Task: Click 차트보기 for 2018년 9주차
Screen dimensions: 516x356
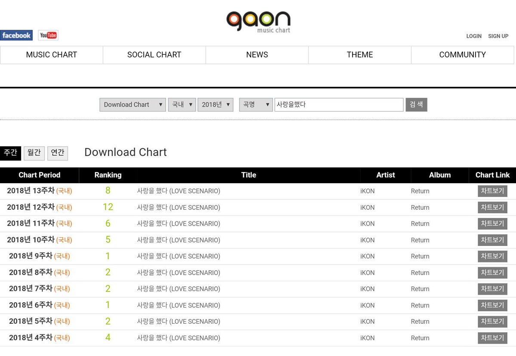Action: [492, 256]
